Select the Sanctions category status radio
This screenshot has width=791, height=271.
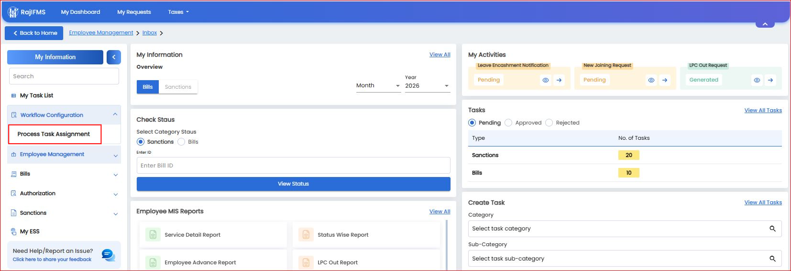tap(141, 142)
